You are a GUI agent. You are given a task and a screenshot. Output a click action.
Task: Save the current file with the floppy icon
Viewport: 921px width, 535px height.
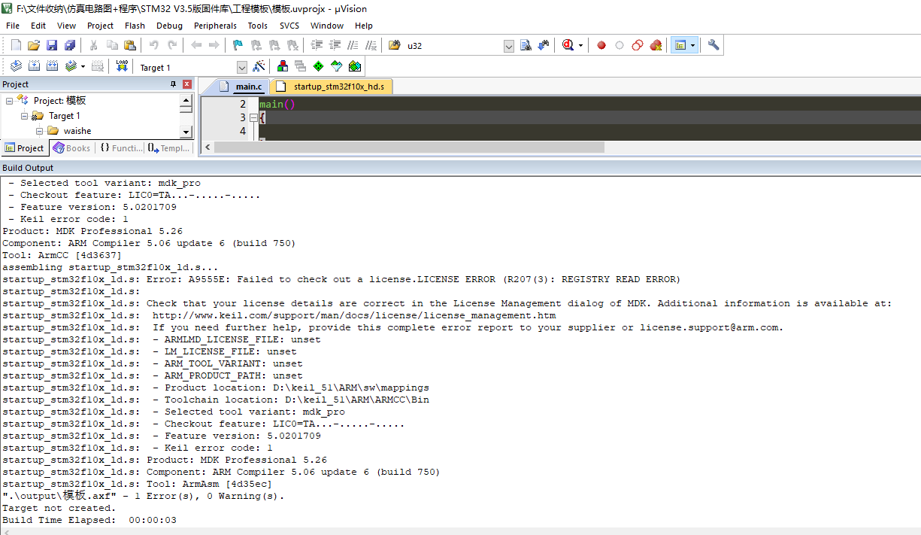coord(52,46)
